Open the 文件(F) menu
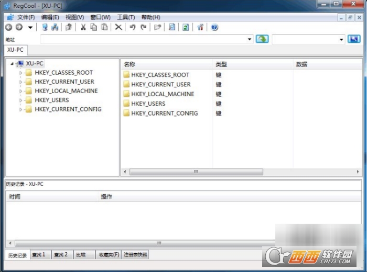The width and height of the screenshot is (367, 272). (26, 17)
